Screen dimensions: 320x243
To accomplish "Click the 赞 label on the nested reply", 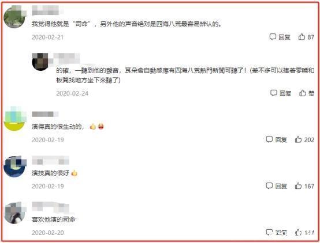I will coord(311,93).
